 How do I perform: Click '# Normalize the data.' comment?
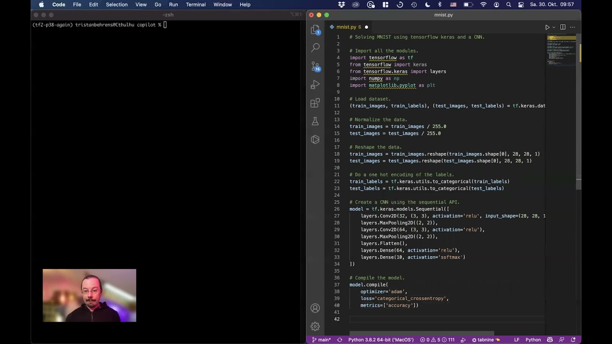(x=378, y=119)
